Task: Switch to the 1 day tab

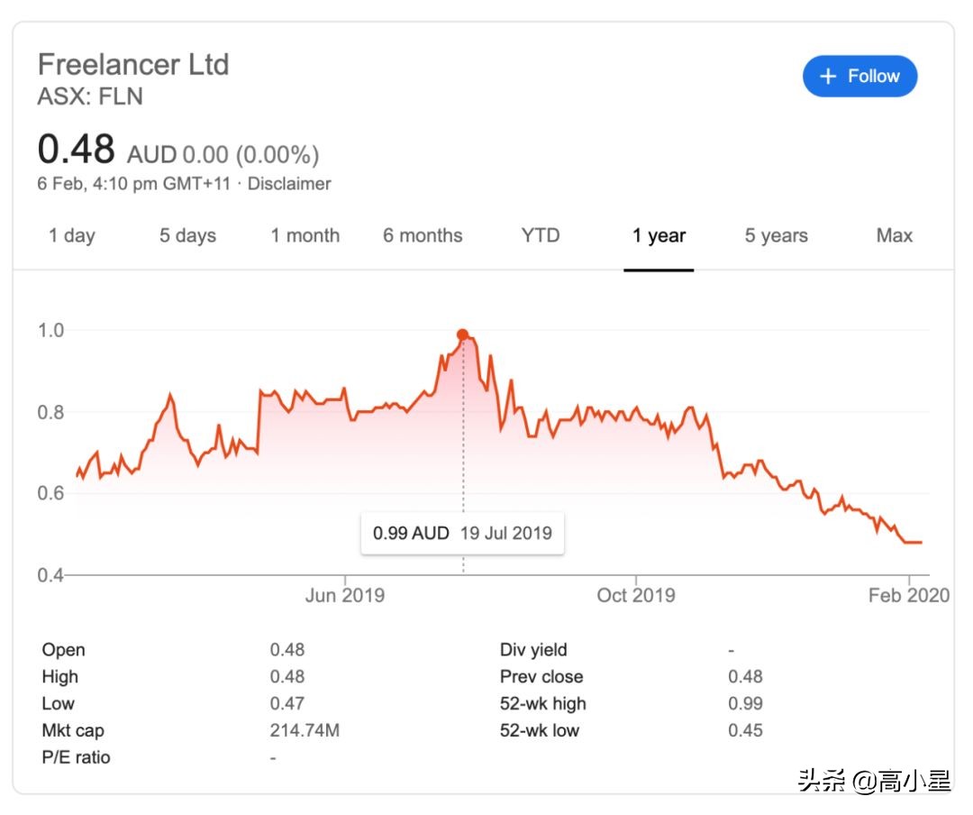Action: point(72,235)
